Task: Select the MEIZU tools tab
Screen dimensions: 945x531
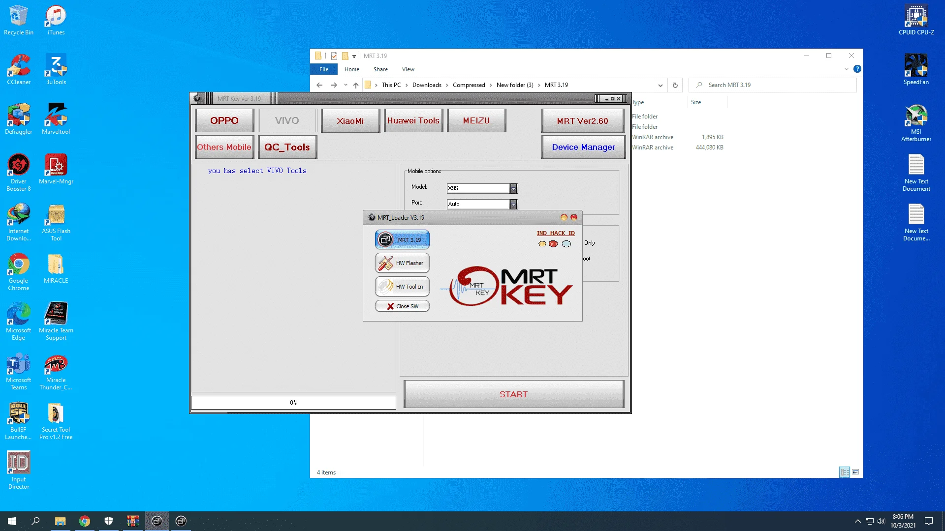Action: click(x=476, y=121)
